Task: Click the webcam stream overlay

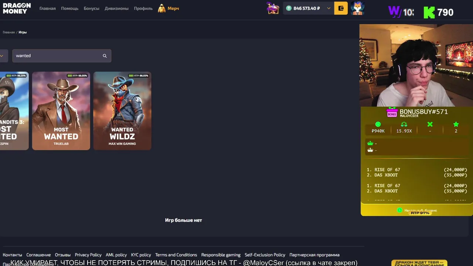Action: pyautogui.click(x=416, y=65)
